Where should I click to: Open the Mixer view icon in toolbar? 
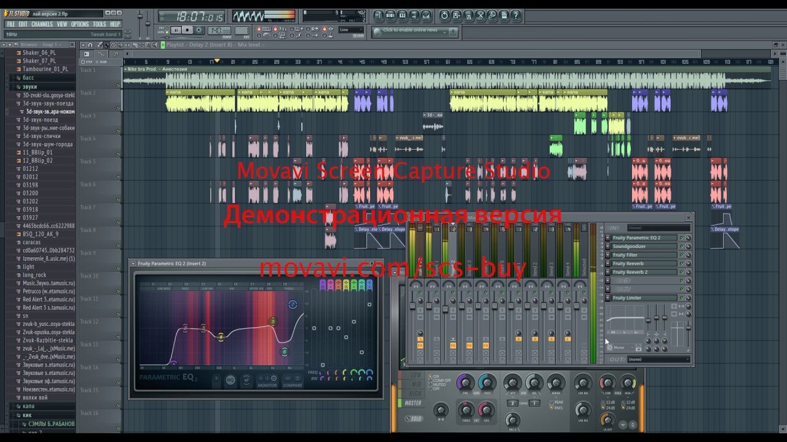(426, 15)
